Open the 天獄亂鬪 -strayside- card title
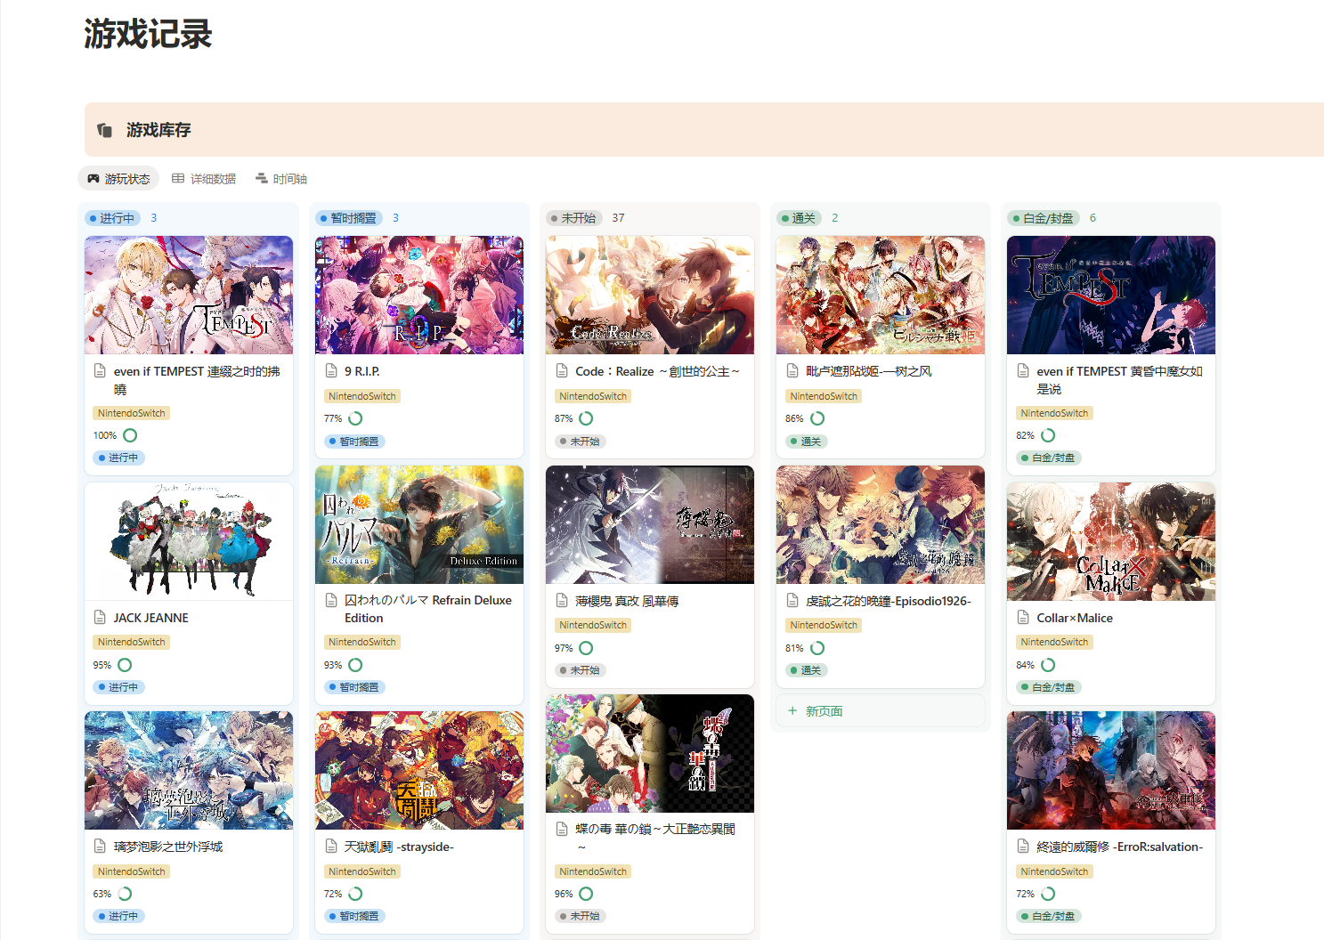Image resolution: width=1324 pixels, height=940 pixels. [x=399, y=847]
